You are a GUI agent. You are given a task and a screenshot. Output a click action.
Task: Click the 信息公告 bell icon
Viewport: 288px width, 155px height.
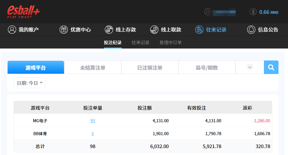(251, 30)
